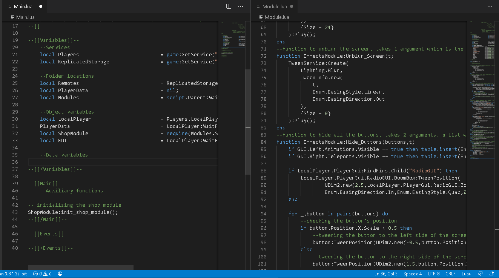Change indentation via Spaces: 4

[413, 274]
